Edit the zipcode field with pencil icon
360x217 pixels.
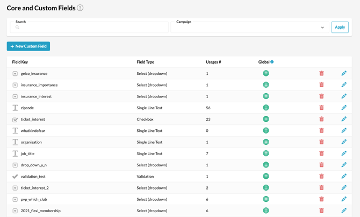tap(344, 108)
